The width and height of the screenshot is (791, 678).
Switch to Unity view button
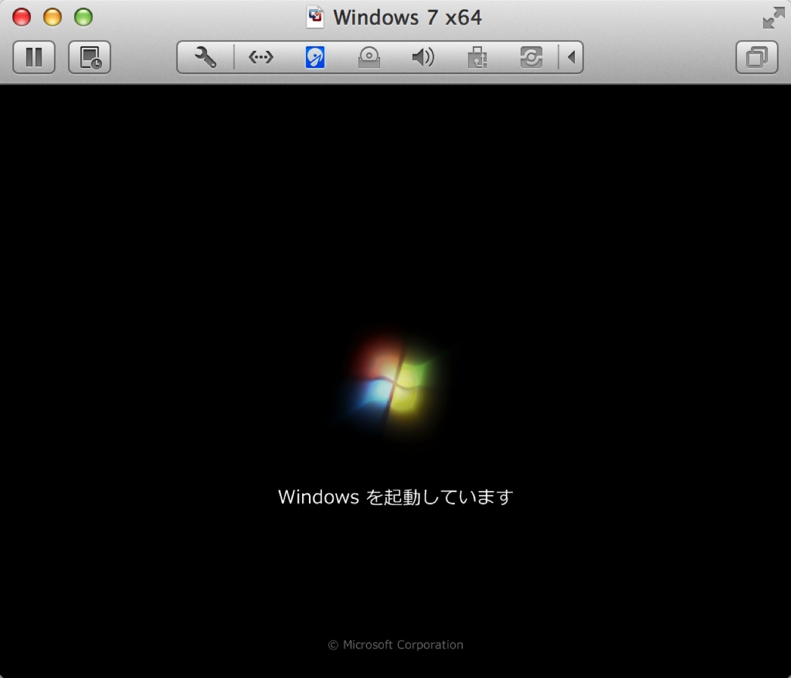pos(757,57)
